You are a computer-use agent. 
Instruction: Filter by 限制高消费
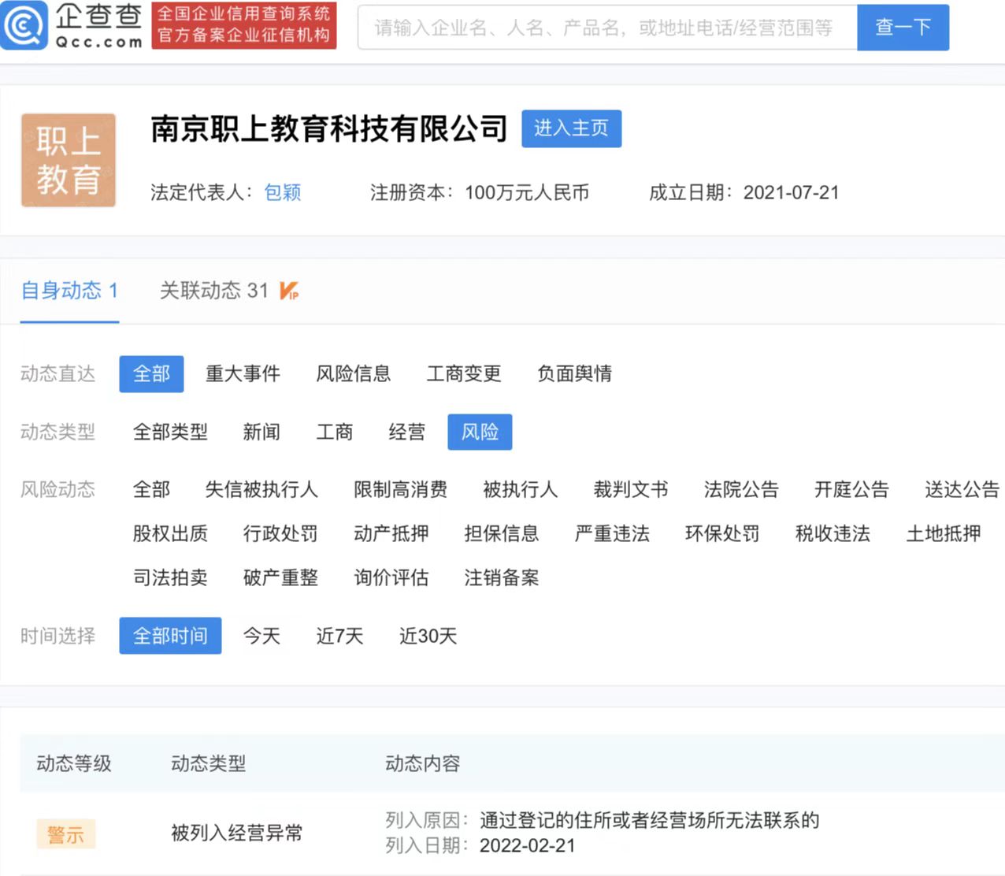click(x=401, y=490)
